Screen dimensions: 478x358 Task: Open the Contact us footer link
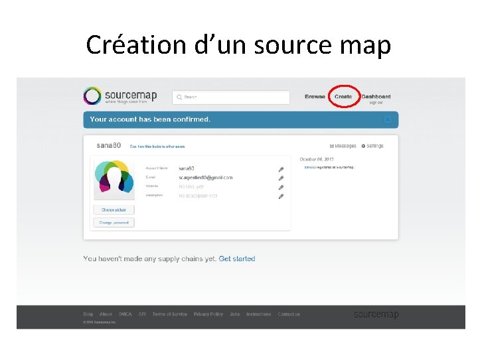(289, 314)
